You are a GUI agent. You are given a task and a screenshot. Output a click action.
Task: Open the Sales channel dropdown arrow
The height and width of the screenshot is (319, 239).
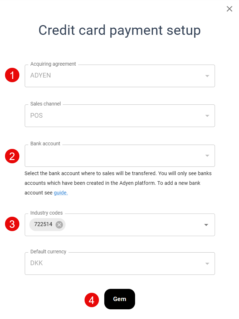tap(207, 116)
